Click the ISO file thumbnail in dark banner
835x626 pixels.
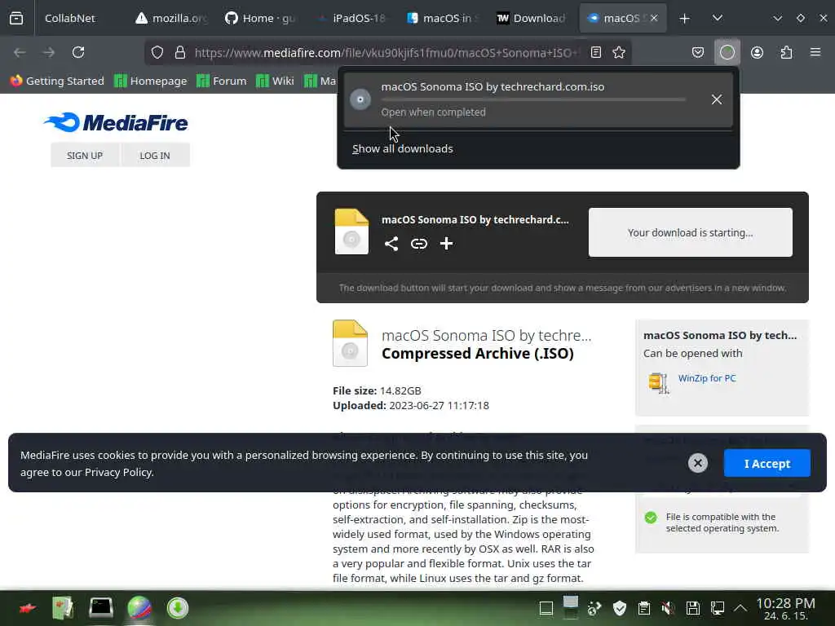pyautogui.click(x=351, y=231)
